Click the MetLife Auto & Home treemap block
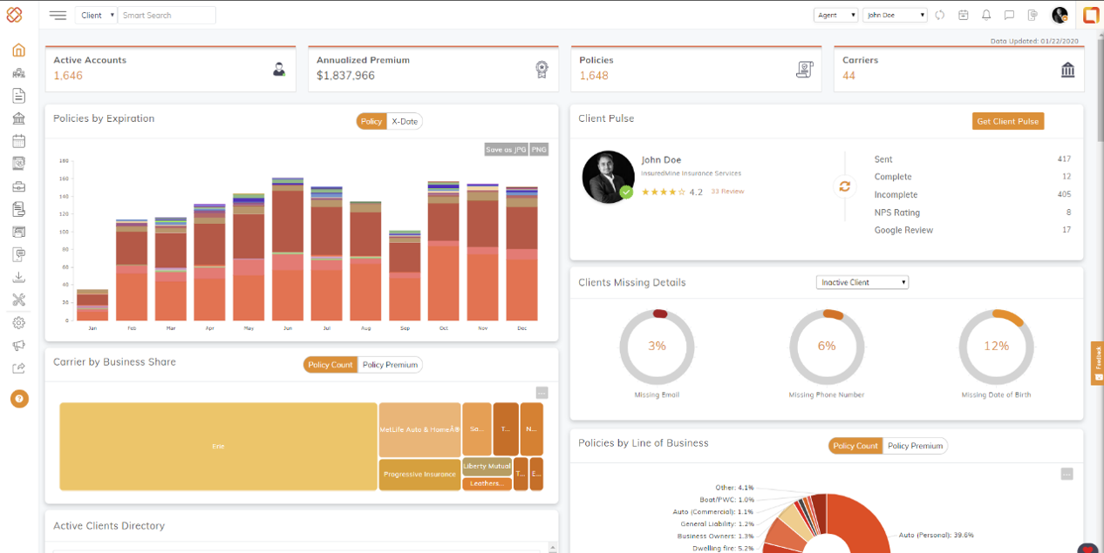 [419, 429]
